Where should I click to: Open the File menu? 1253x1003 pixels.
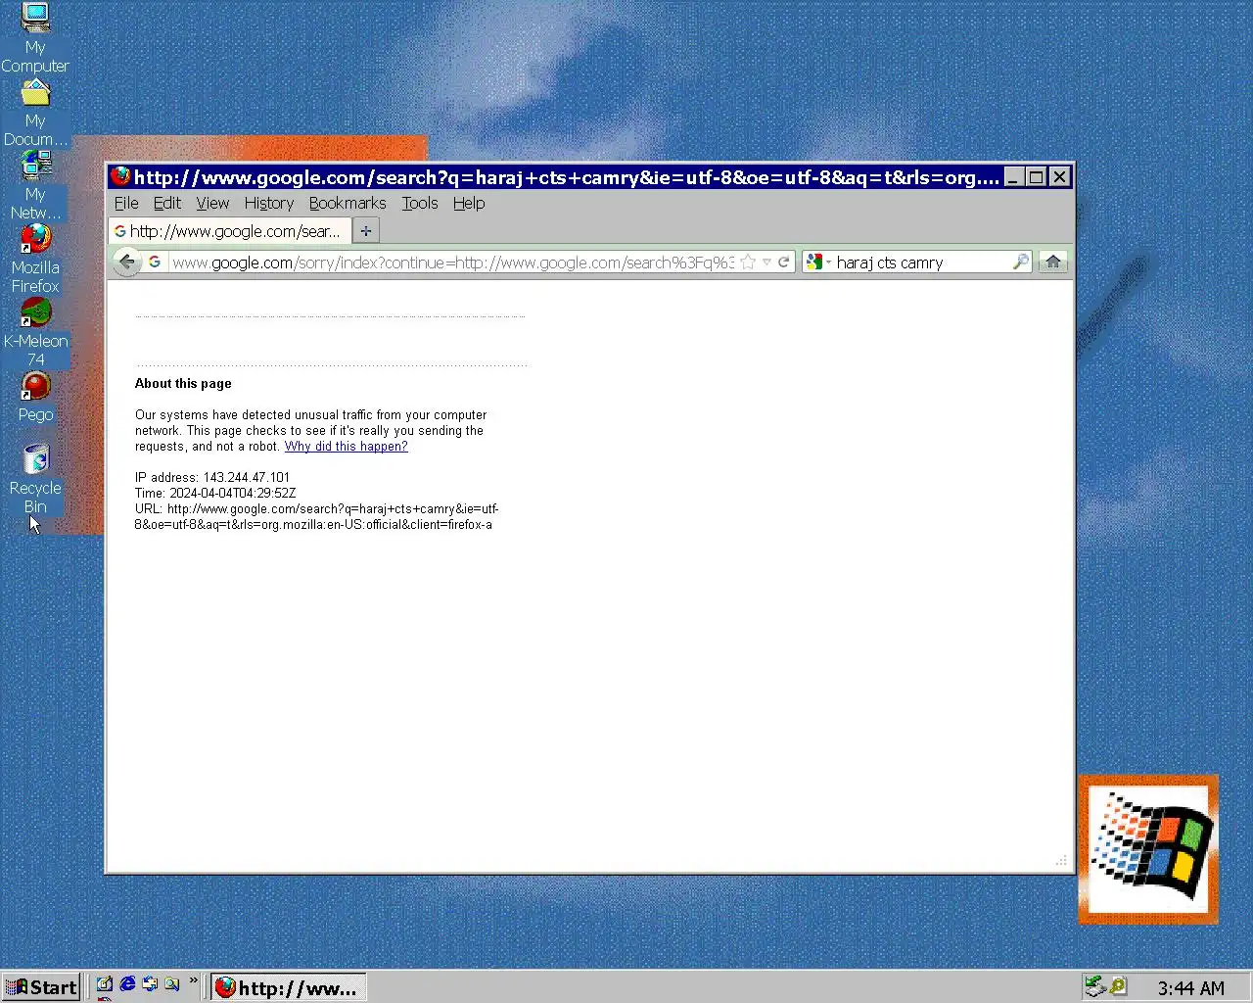tap(126, 203)
